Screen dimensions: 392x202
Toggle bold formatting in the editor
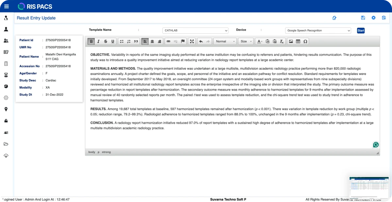coord(91,41)
